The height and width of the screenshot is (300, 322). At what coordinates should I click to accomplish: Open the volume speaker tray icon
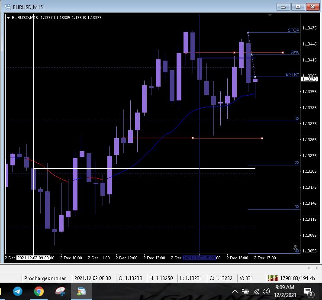(266, 291)
